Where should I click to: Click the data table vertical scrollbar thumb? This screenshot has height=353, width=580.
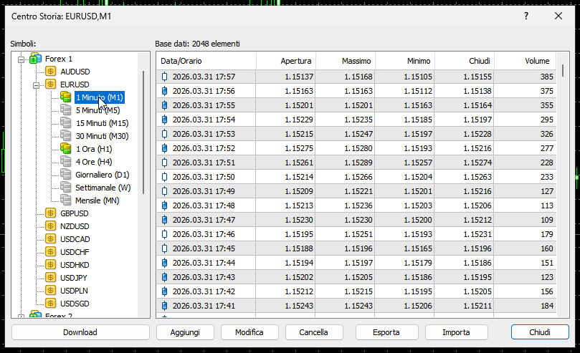click(x=563, y=70)
